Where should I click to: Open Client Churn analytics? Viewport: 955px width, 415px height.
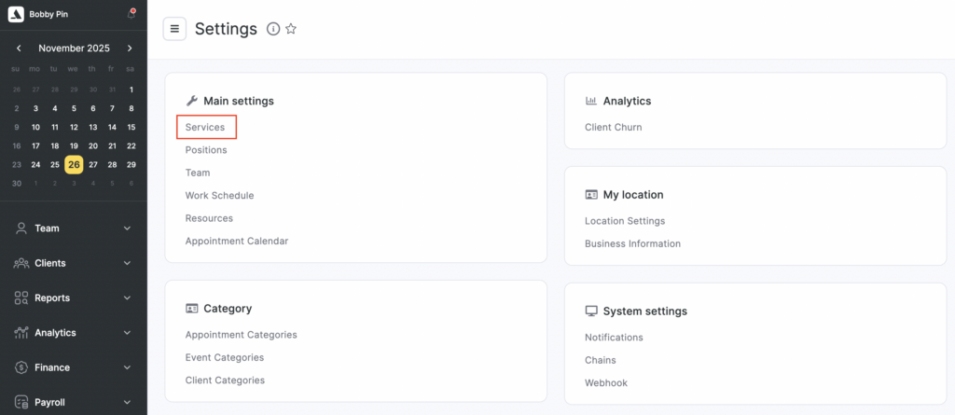[613, 127]
